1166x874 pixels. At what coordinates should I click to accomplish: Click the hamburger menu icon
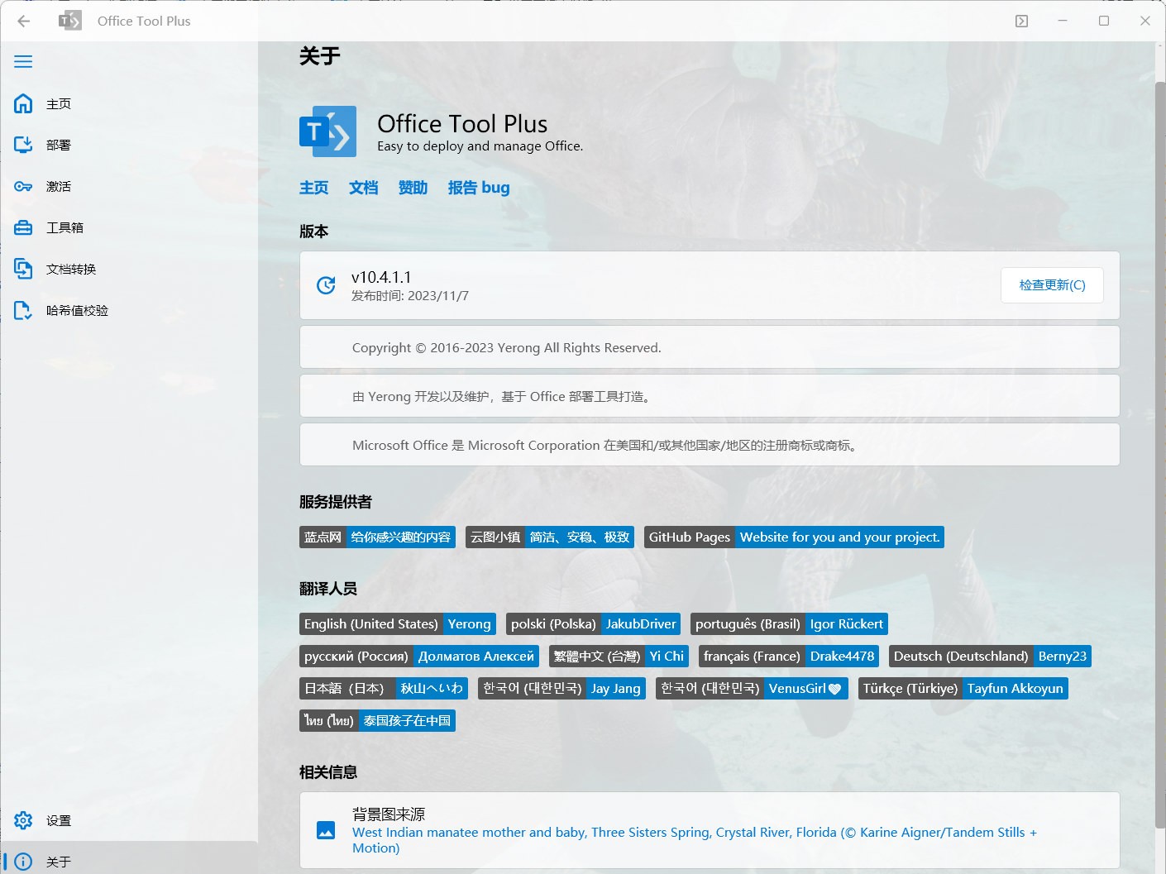(23, 61)
